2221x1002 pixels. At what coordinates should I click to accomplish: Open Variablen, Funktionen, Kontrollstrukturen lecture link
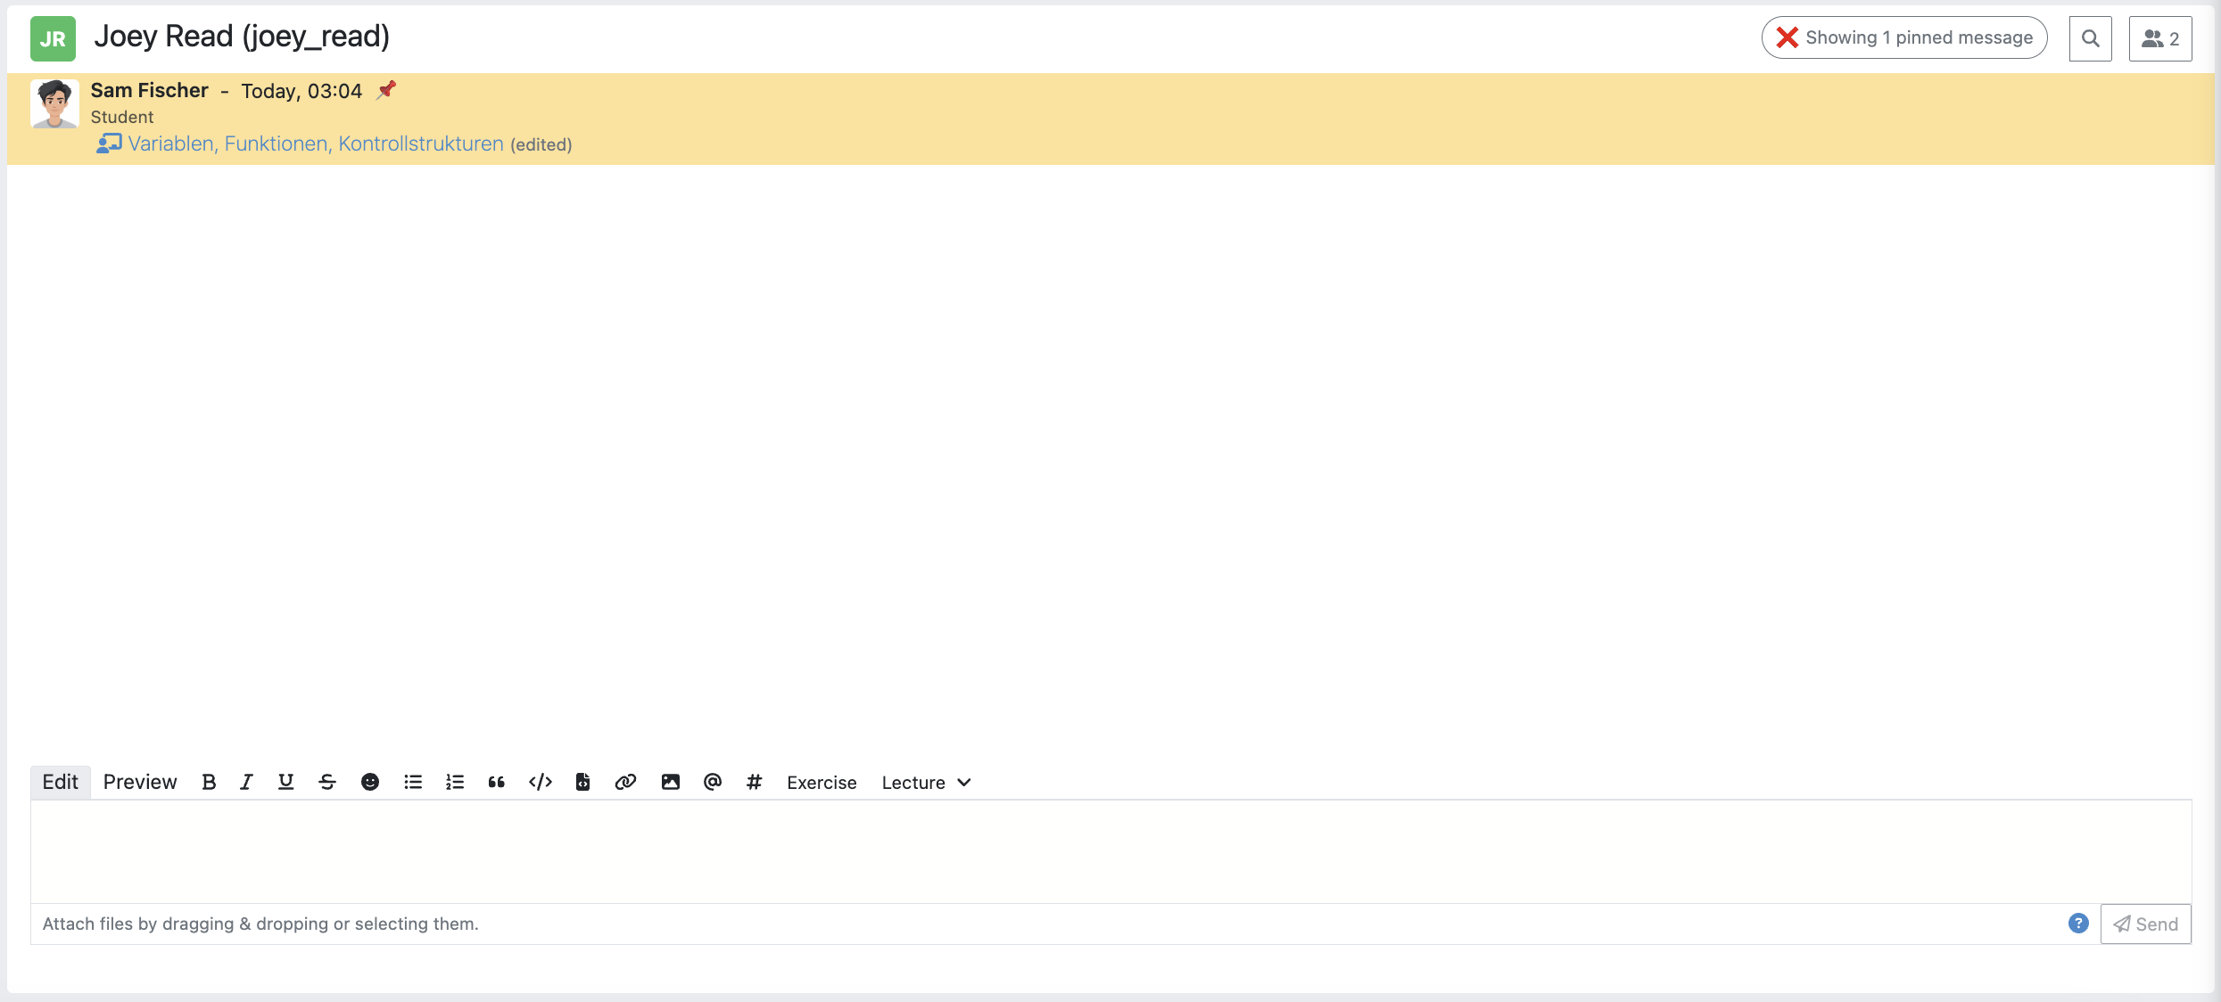coord(316,144)
